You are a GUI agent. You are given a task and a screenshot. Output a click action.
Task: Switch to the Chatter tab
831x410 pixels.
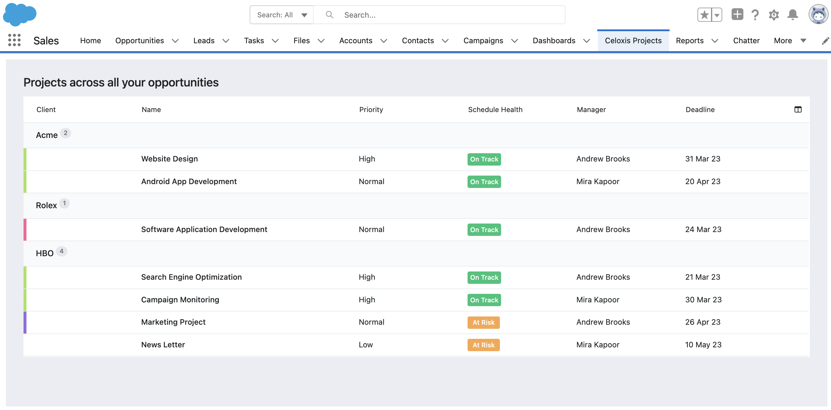(x=746, y=41)
